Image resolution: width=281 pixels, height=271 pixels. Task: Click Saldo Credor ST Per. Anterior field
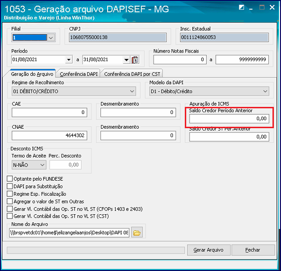[229, 137]
